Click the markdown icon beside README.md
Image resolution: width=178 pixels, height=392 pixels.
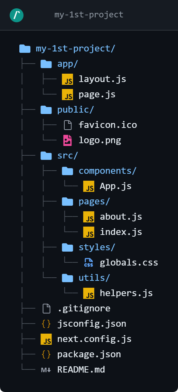[46, 370]
